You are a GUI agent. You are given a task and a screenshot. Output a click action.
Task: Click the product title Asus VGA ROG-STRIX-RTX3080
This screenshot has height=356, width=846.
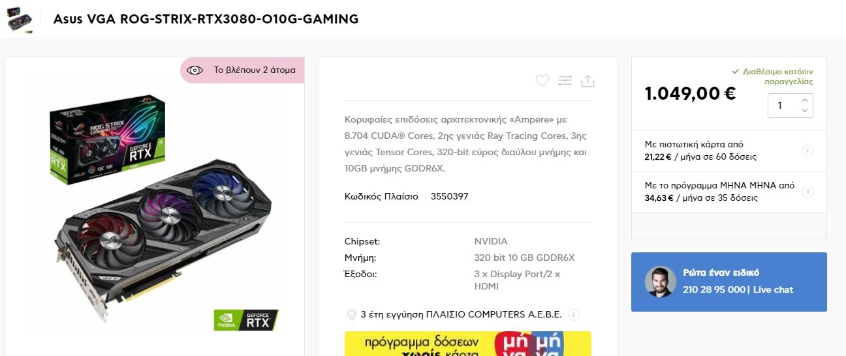click(206, 19)
